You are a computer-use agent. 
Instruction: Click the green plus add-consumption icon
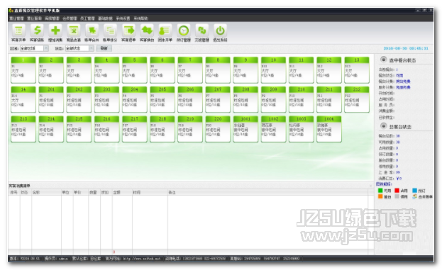point(55,30)
